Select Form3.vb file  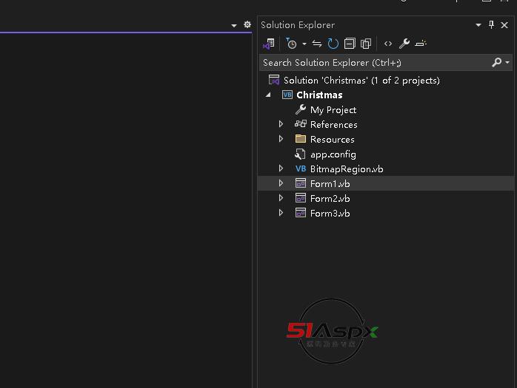pos(330,214)
